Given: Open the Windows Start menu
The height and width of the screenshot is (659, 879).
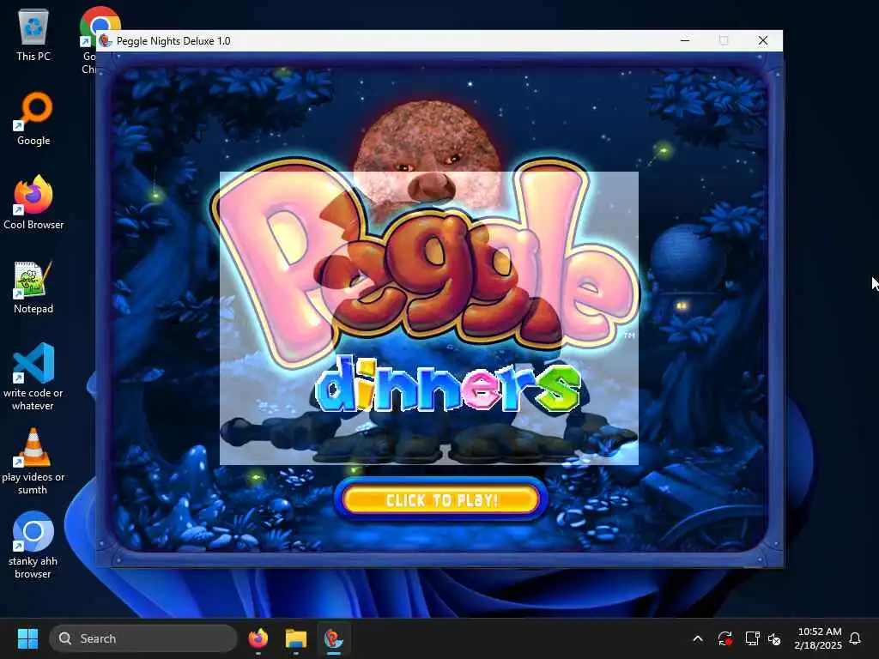Looking at the screenshot, I should click(x=27, y=638).
